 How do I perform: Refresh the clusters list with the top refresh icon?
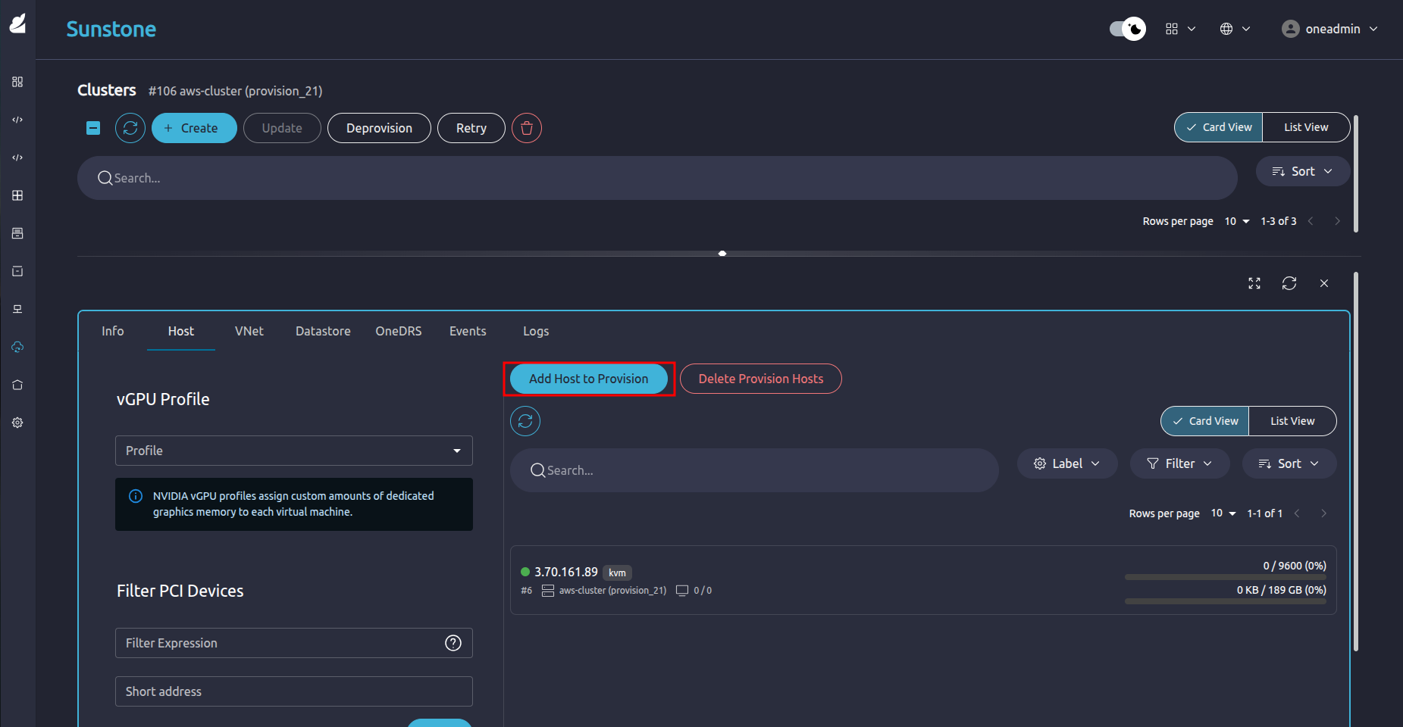point(130,128)
